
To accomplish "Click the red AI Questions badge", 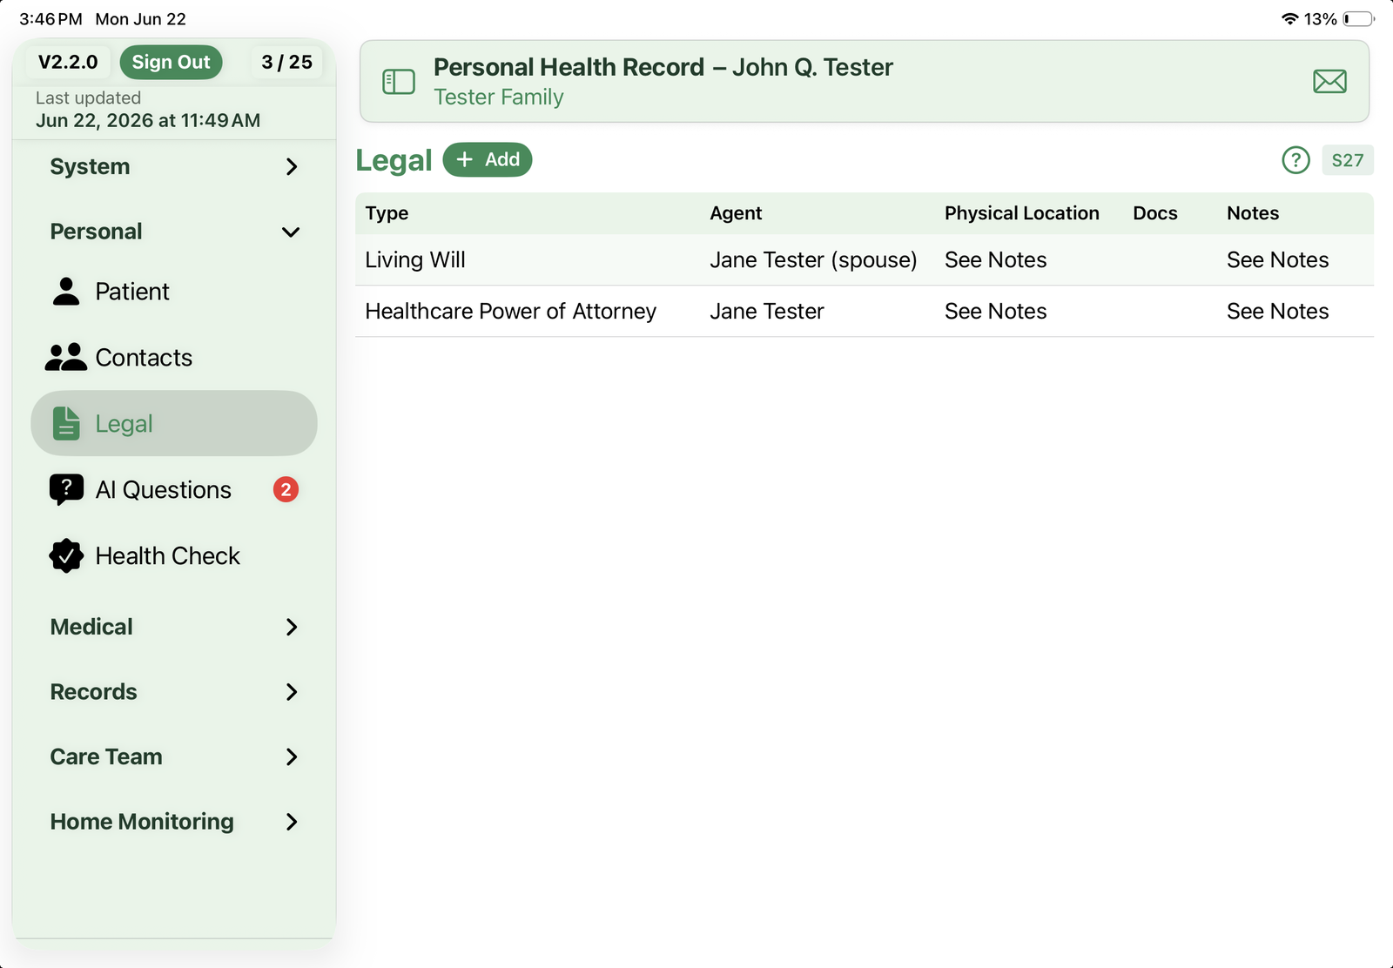I will 286,490.
